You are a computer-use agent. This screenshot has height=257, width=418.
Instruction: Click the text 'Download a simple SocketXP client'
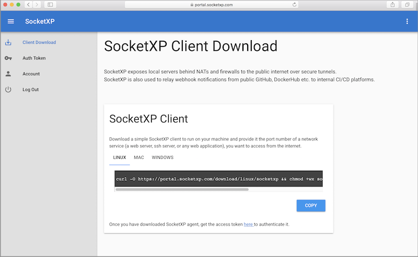pyautogui.click(x=145, y=139)
